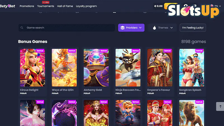Click the Game search input field
This screenshot has width=224, height=126.
pos(67,28)
